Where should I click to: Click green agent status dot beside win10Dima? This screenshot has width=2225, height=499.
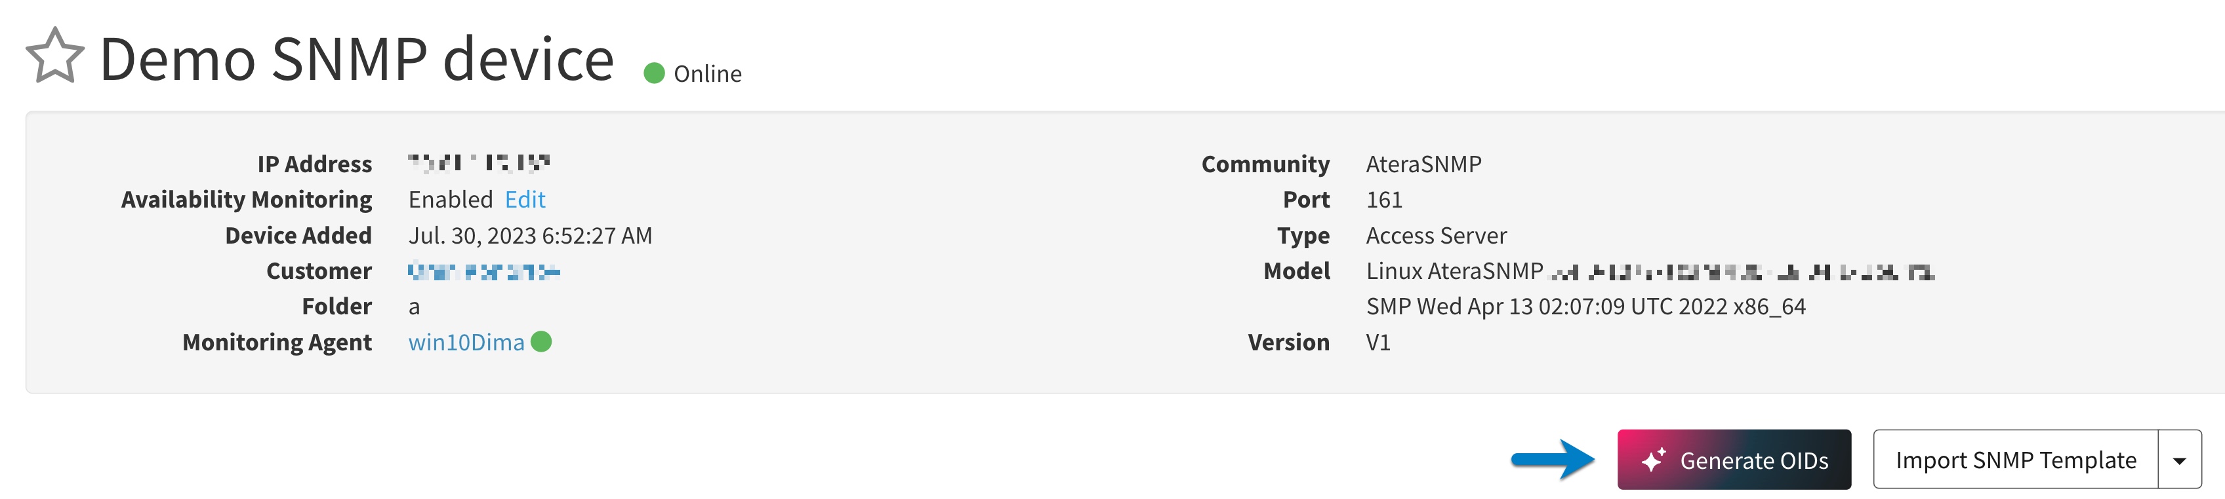[x=542, y=342]
